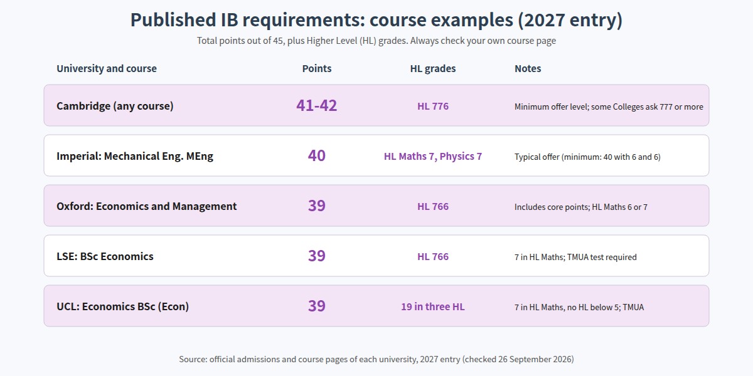Click the source line about official admissions pages
The width and height of the screenshot is (753, 376).
376,359
